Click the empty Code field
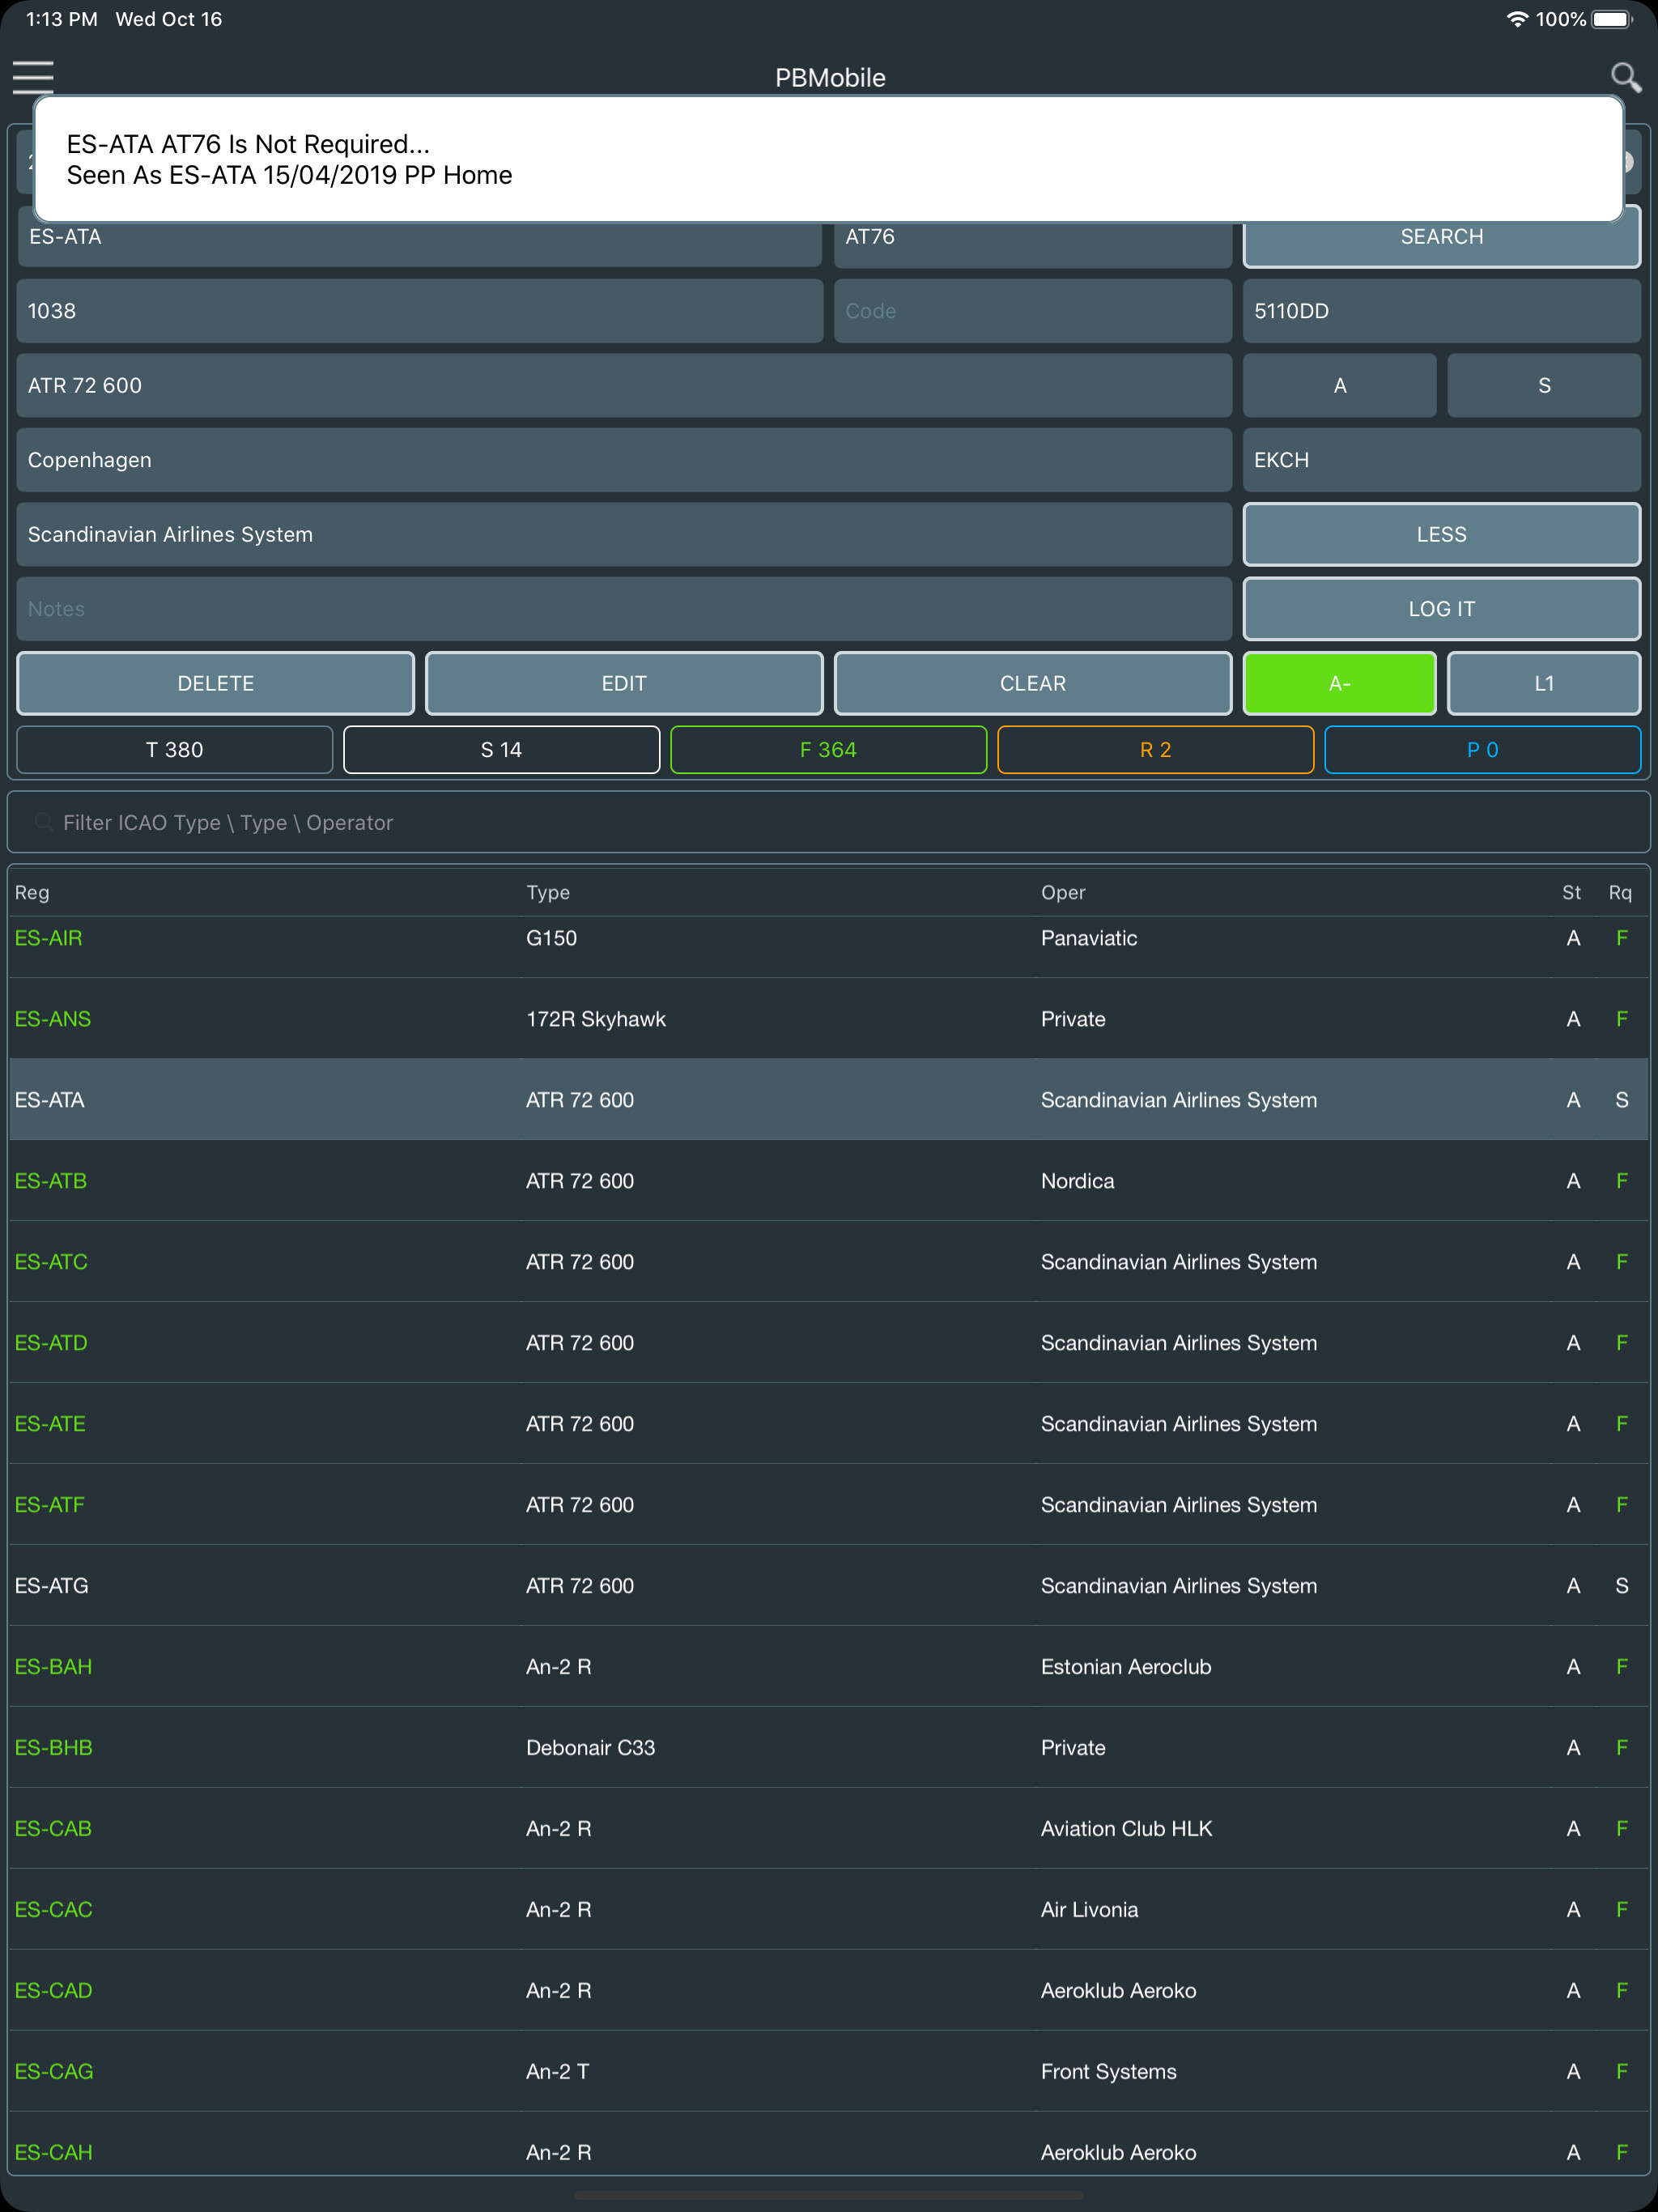This screenshot has height=2212, width=1658. 1032,311
